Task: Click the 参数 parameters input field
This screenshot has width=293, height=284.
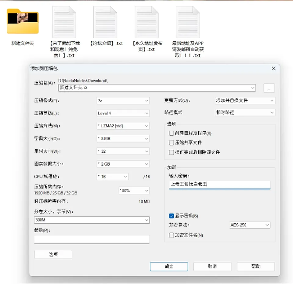Action: pyautogui.click(x=92, y=239)
